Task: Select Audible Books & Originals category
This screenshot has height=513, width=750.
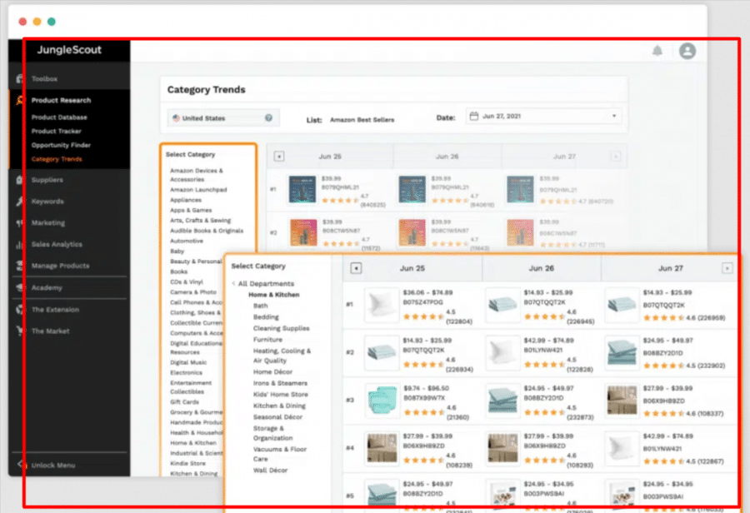Action: [x=207, y=231]
